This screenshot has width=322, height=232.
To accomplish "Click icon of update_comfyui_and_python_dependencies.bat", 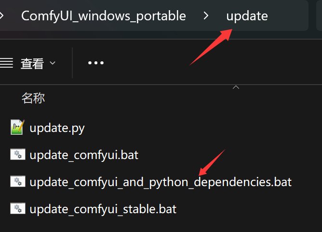I will 17,182.
